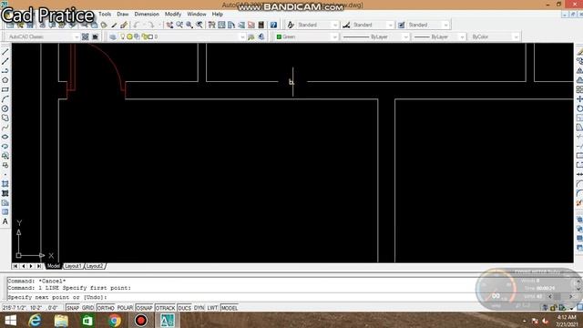
Task: Expand the layer control dropdown
Action: 242,36
